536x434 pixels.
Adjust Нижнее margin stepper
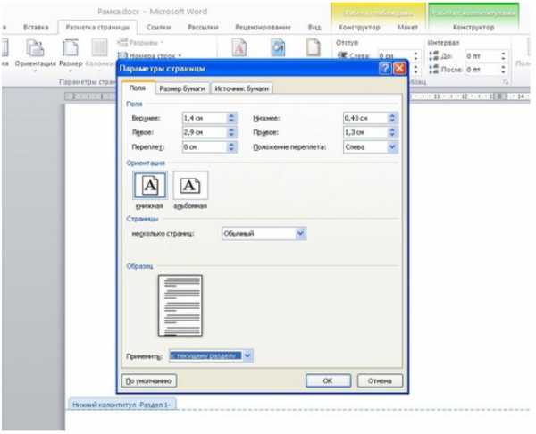pyautogui.click(x=392, y=118)
